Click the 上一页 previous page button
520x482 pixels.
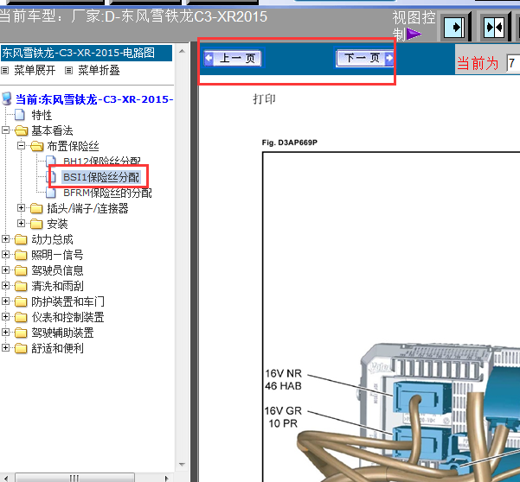click(234, 58)
